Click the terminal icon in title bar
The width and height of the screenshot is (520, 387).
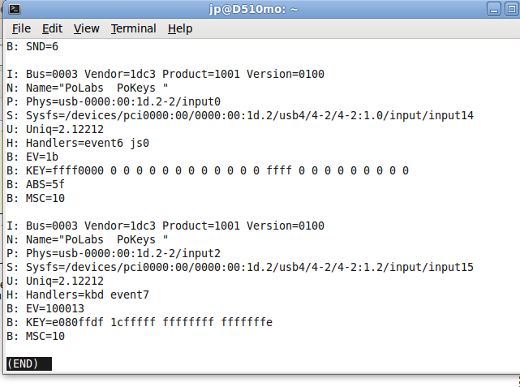pyautogui.click(x=15, y=9)
